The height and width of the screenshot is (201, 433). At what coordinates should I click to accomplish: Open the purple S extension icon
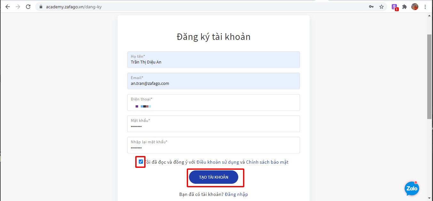(x=395, y=7)
